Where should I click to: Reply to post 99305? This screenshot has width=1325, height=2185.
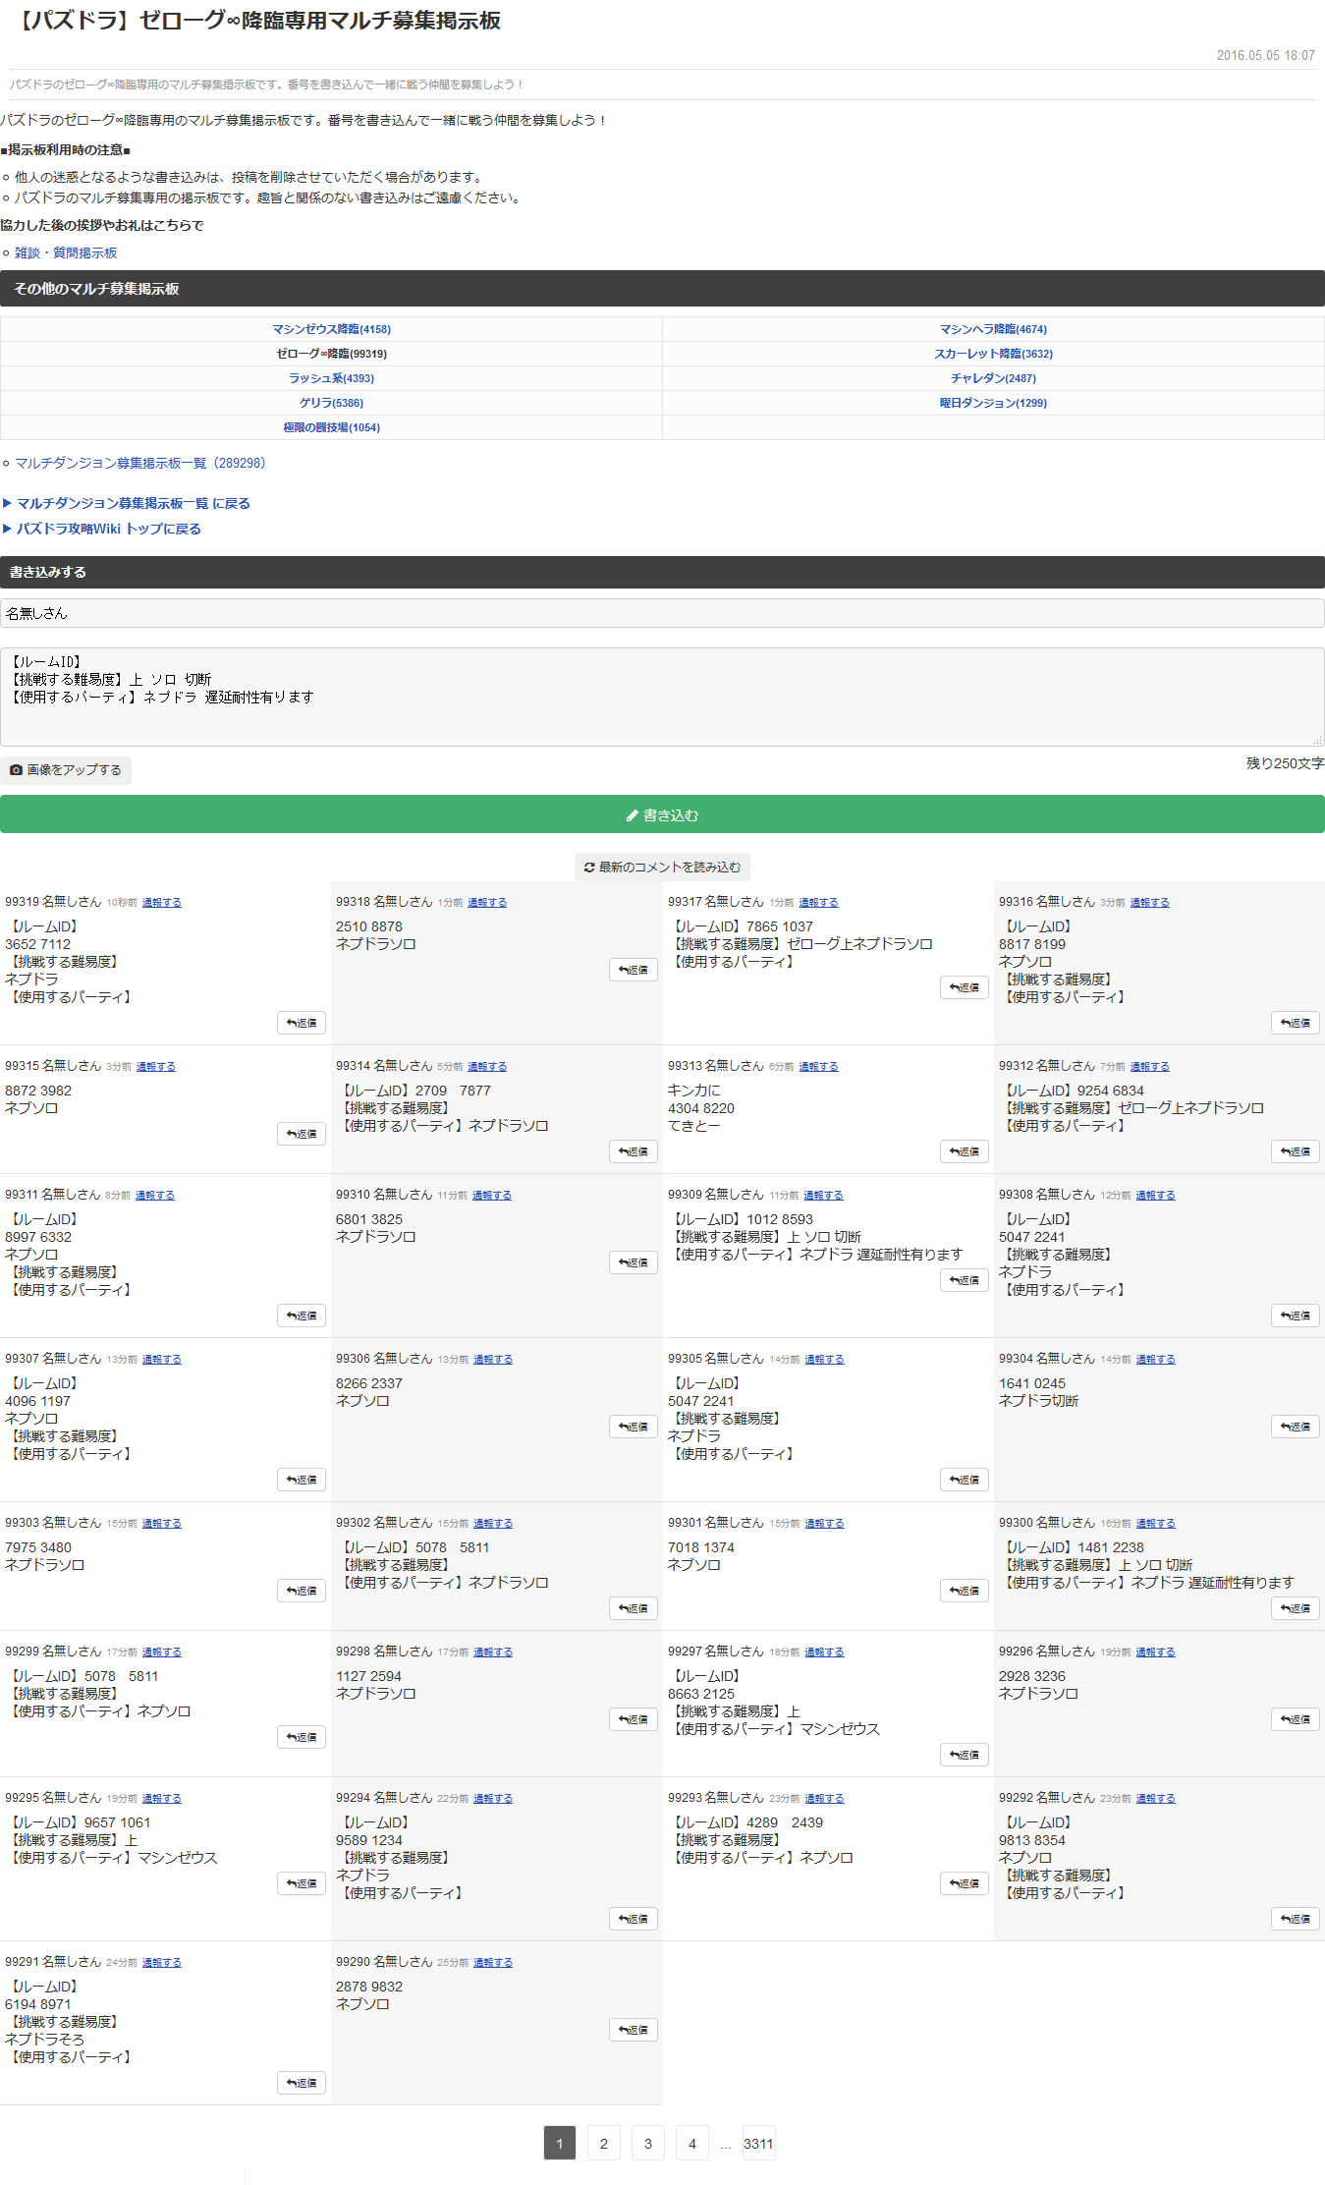pos(965,1480)
